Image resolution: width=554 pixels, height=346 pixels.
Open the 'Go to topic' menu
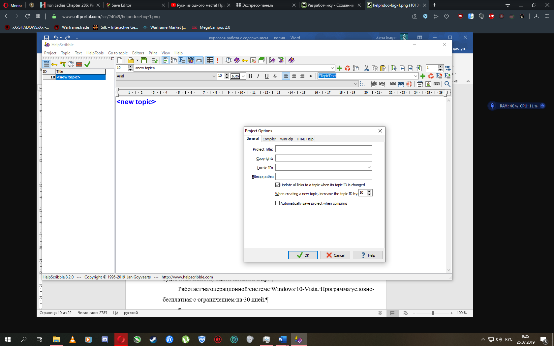click(118, 53)
